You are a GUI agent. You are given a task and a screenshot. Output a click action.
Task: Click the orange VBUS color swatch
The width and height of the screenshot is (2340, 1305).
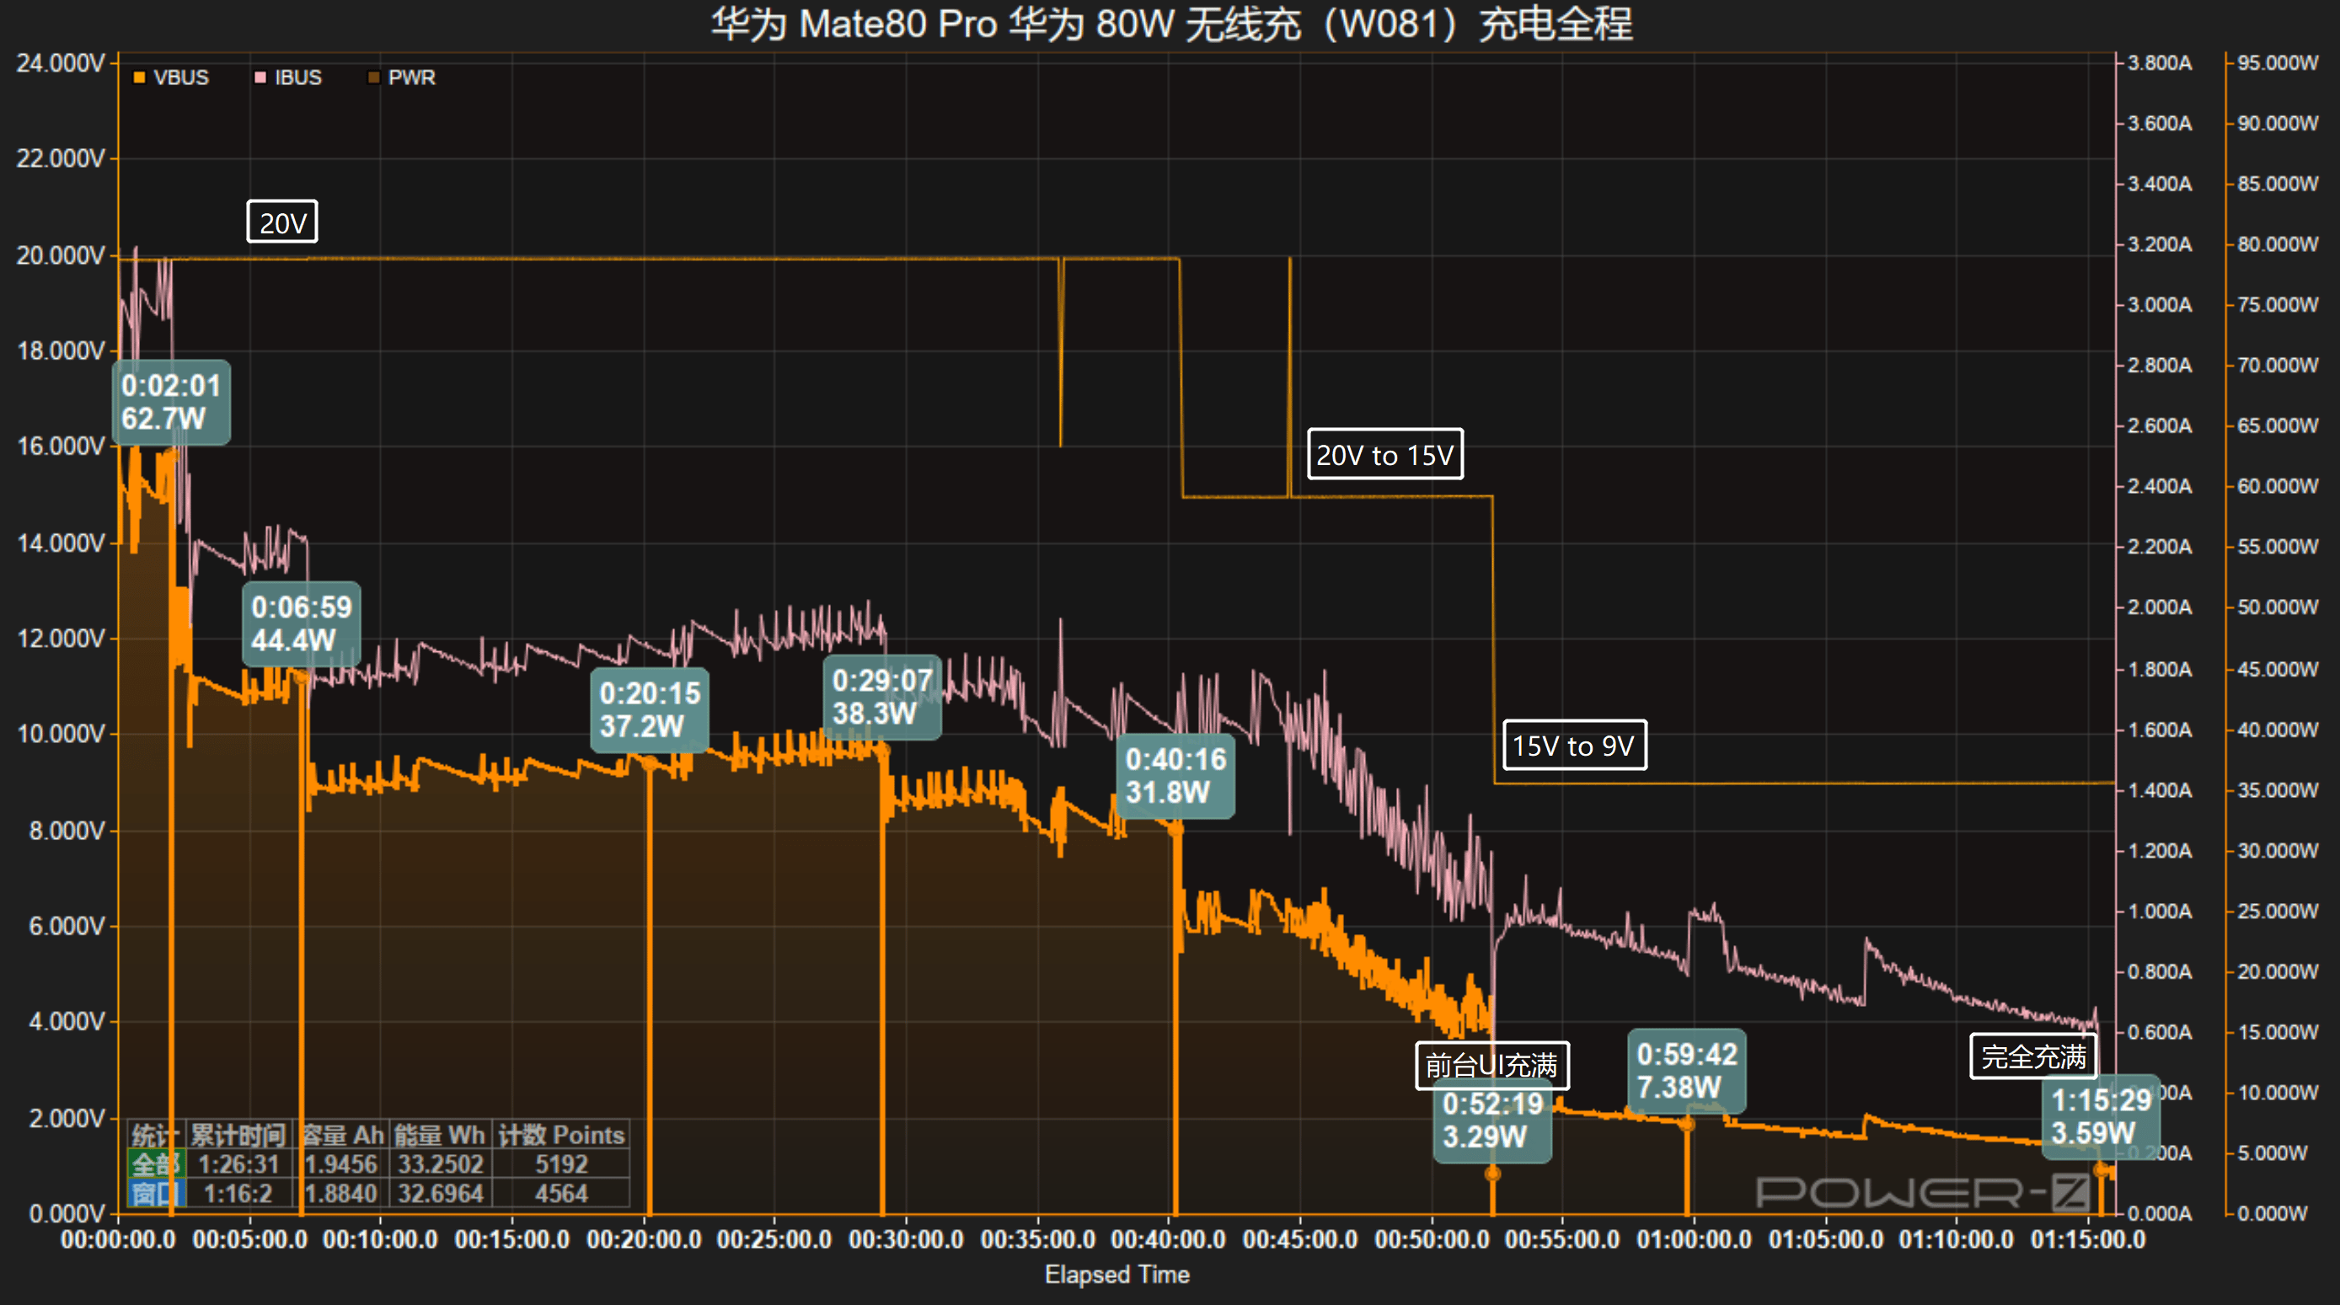pyautogui.click(x=141, y=78)
